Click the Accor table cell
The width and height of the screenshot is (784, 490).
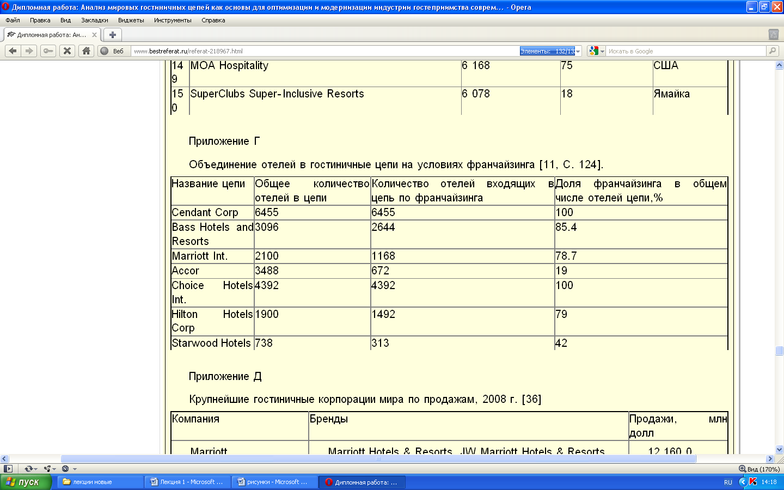[x=212, y=271]
